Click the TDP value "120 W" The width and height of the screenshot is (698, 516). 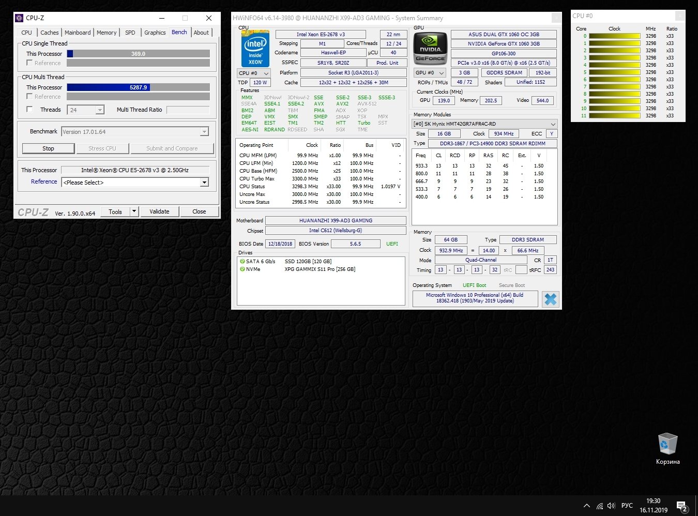tap(260, 83)
